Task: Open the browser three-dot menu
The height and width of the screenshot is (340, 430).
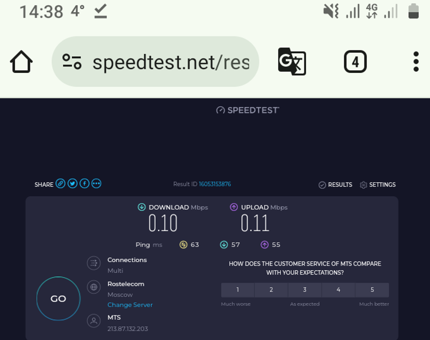Action: (x=416, y=61)
